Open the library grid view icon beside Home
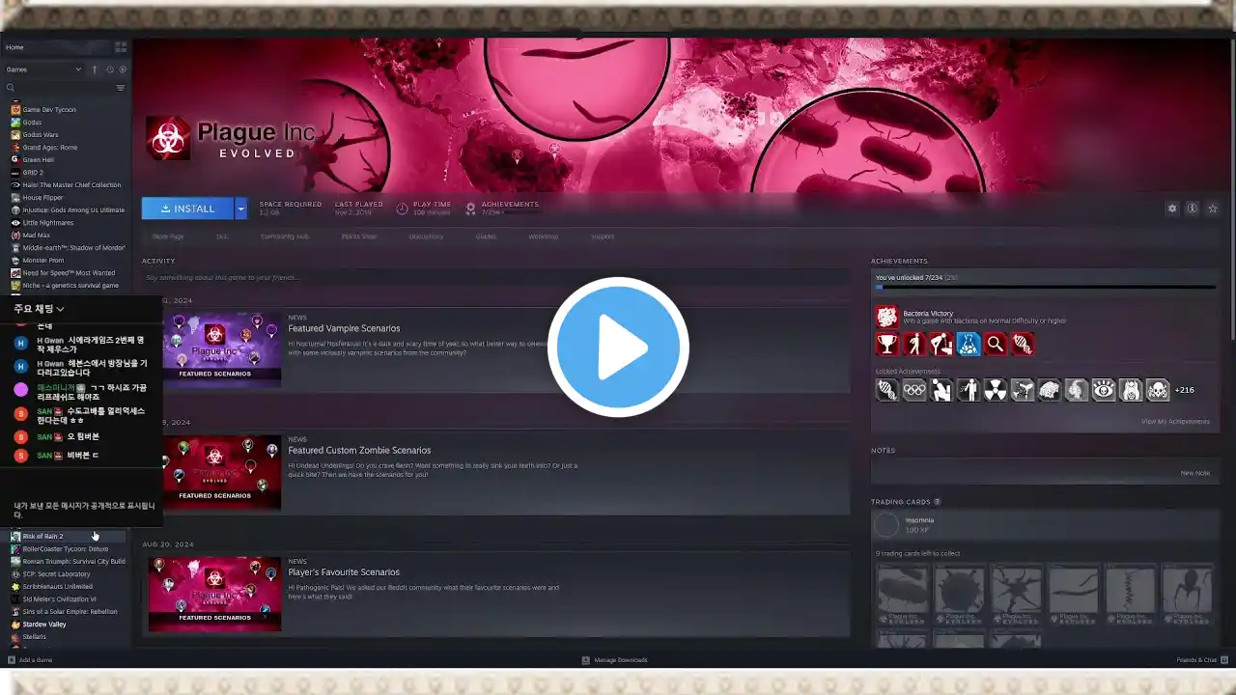 121,46
